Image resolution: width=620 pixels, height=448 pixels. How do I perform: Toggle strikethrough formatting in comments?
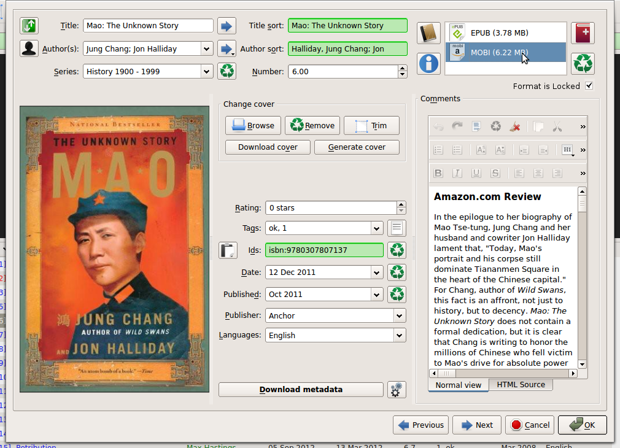pyautogui.click(x=495, y=173)
